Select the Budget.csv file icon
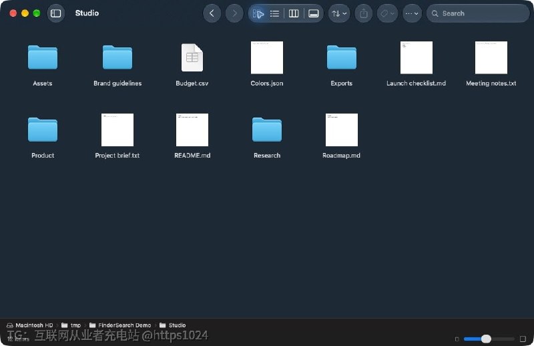534x346 pixels. point(192,57)
